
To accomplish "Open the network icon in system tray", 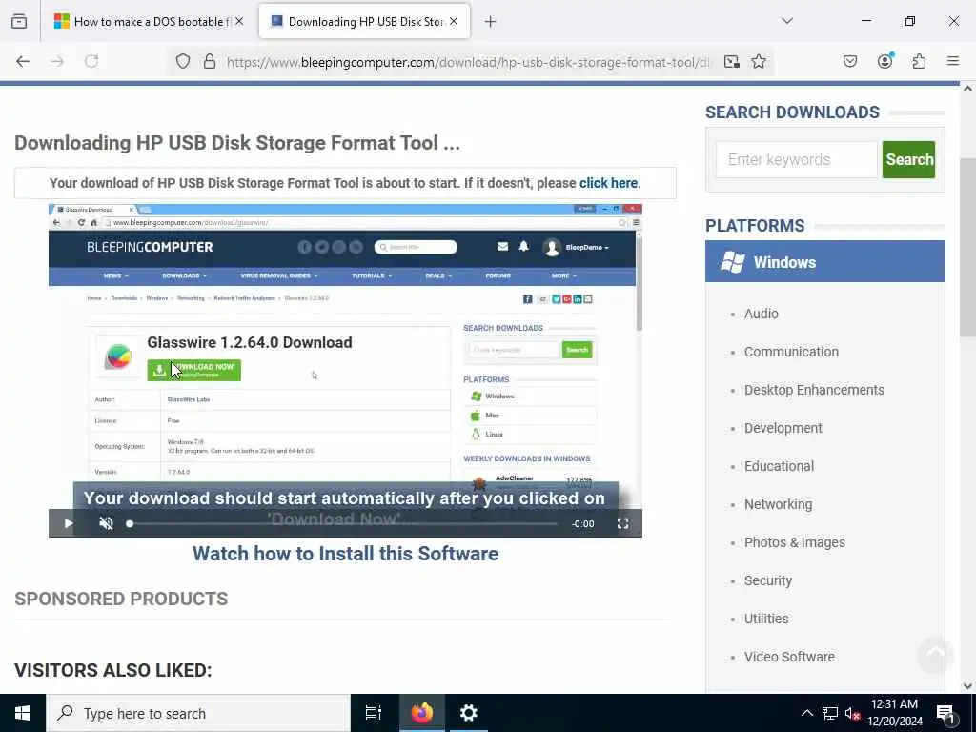I will pos(830,713).
